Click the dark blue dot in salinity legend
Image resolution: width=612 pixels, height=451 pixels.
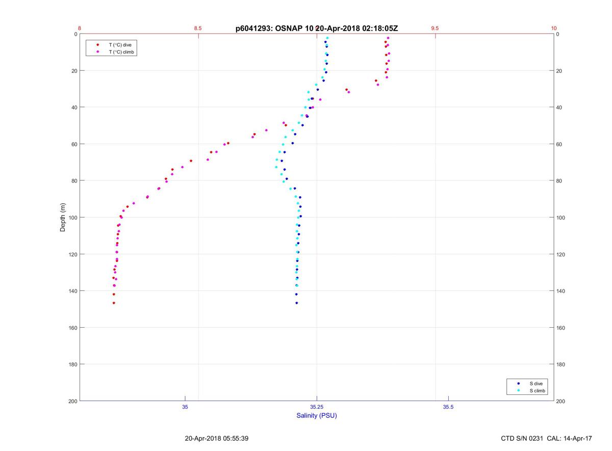point(519,383)
